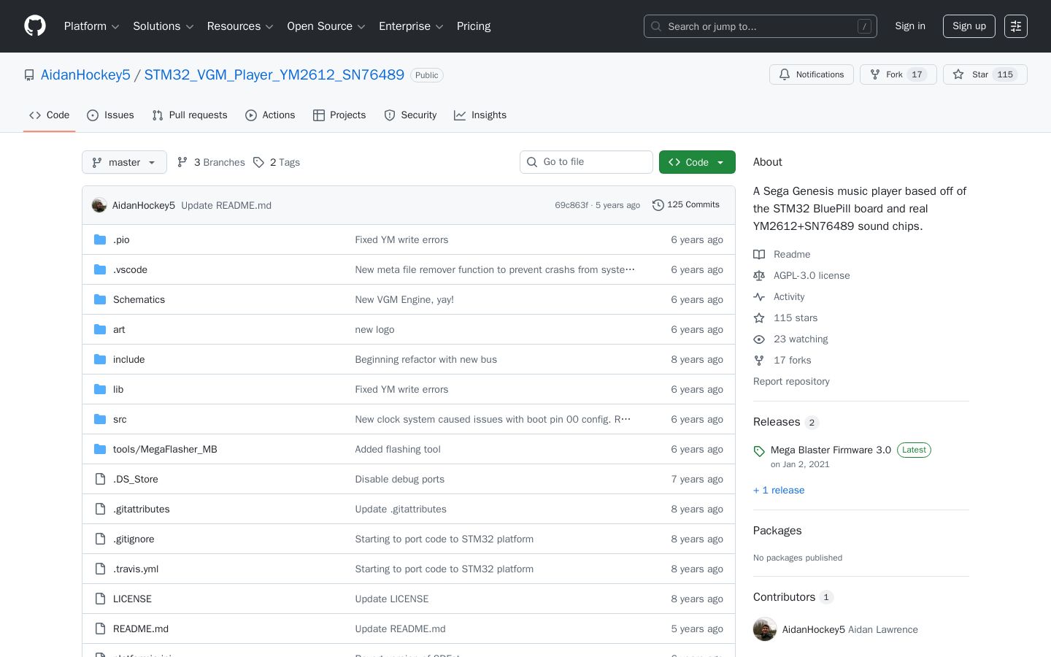Click the Sign in link
Image resolution: width=1051 pixels, height=657 pixels.
tap(910, 26)
